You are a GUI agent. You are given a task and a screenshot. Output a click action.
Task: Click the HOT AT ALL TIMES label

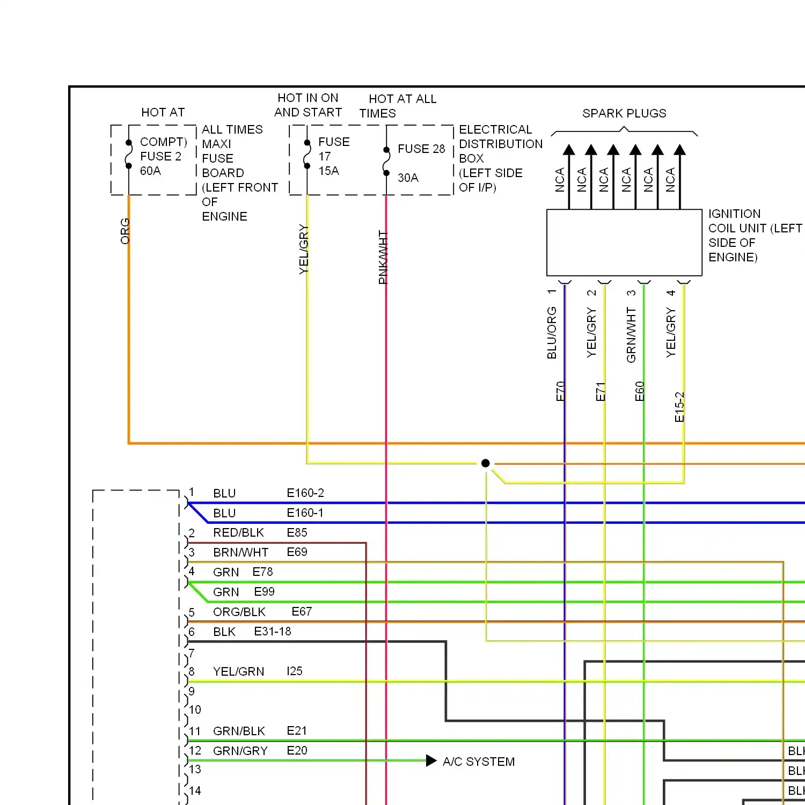(x=398, y=106)
